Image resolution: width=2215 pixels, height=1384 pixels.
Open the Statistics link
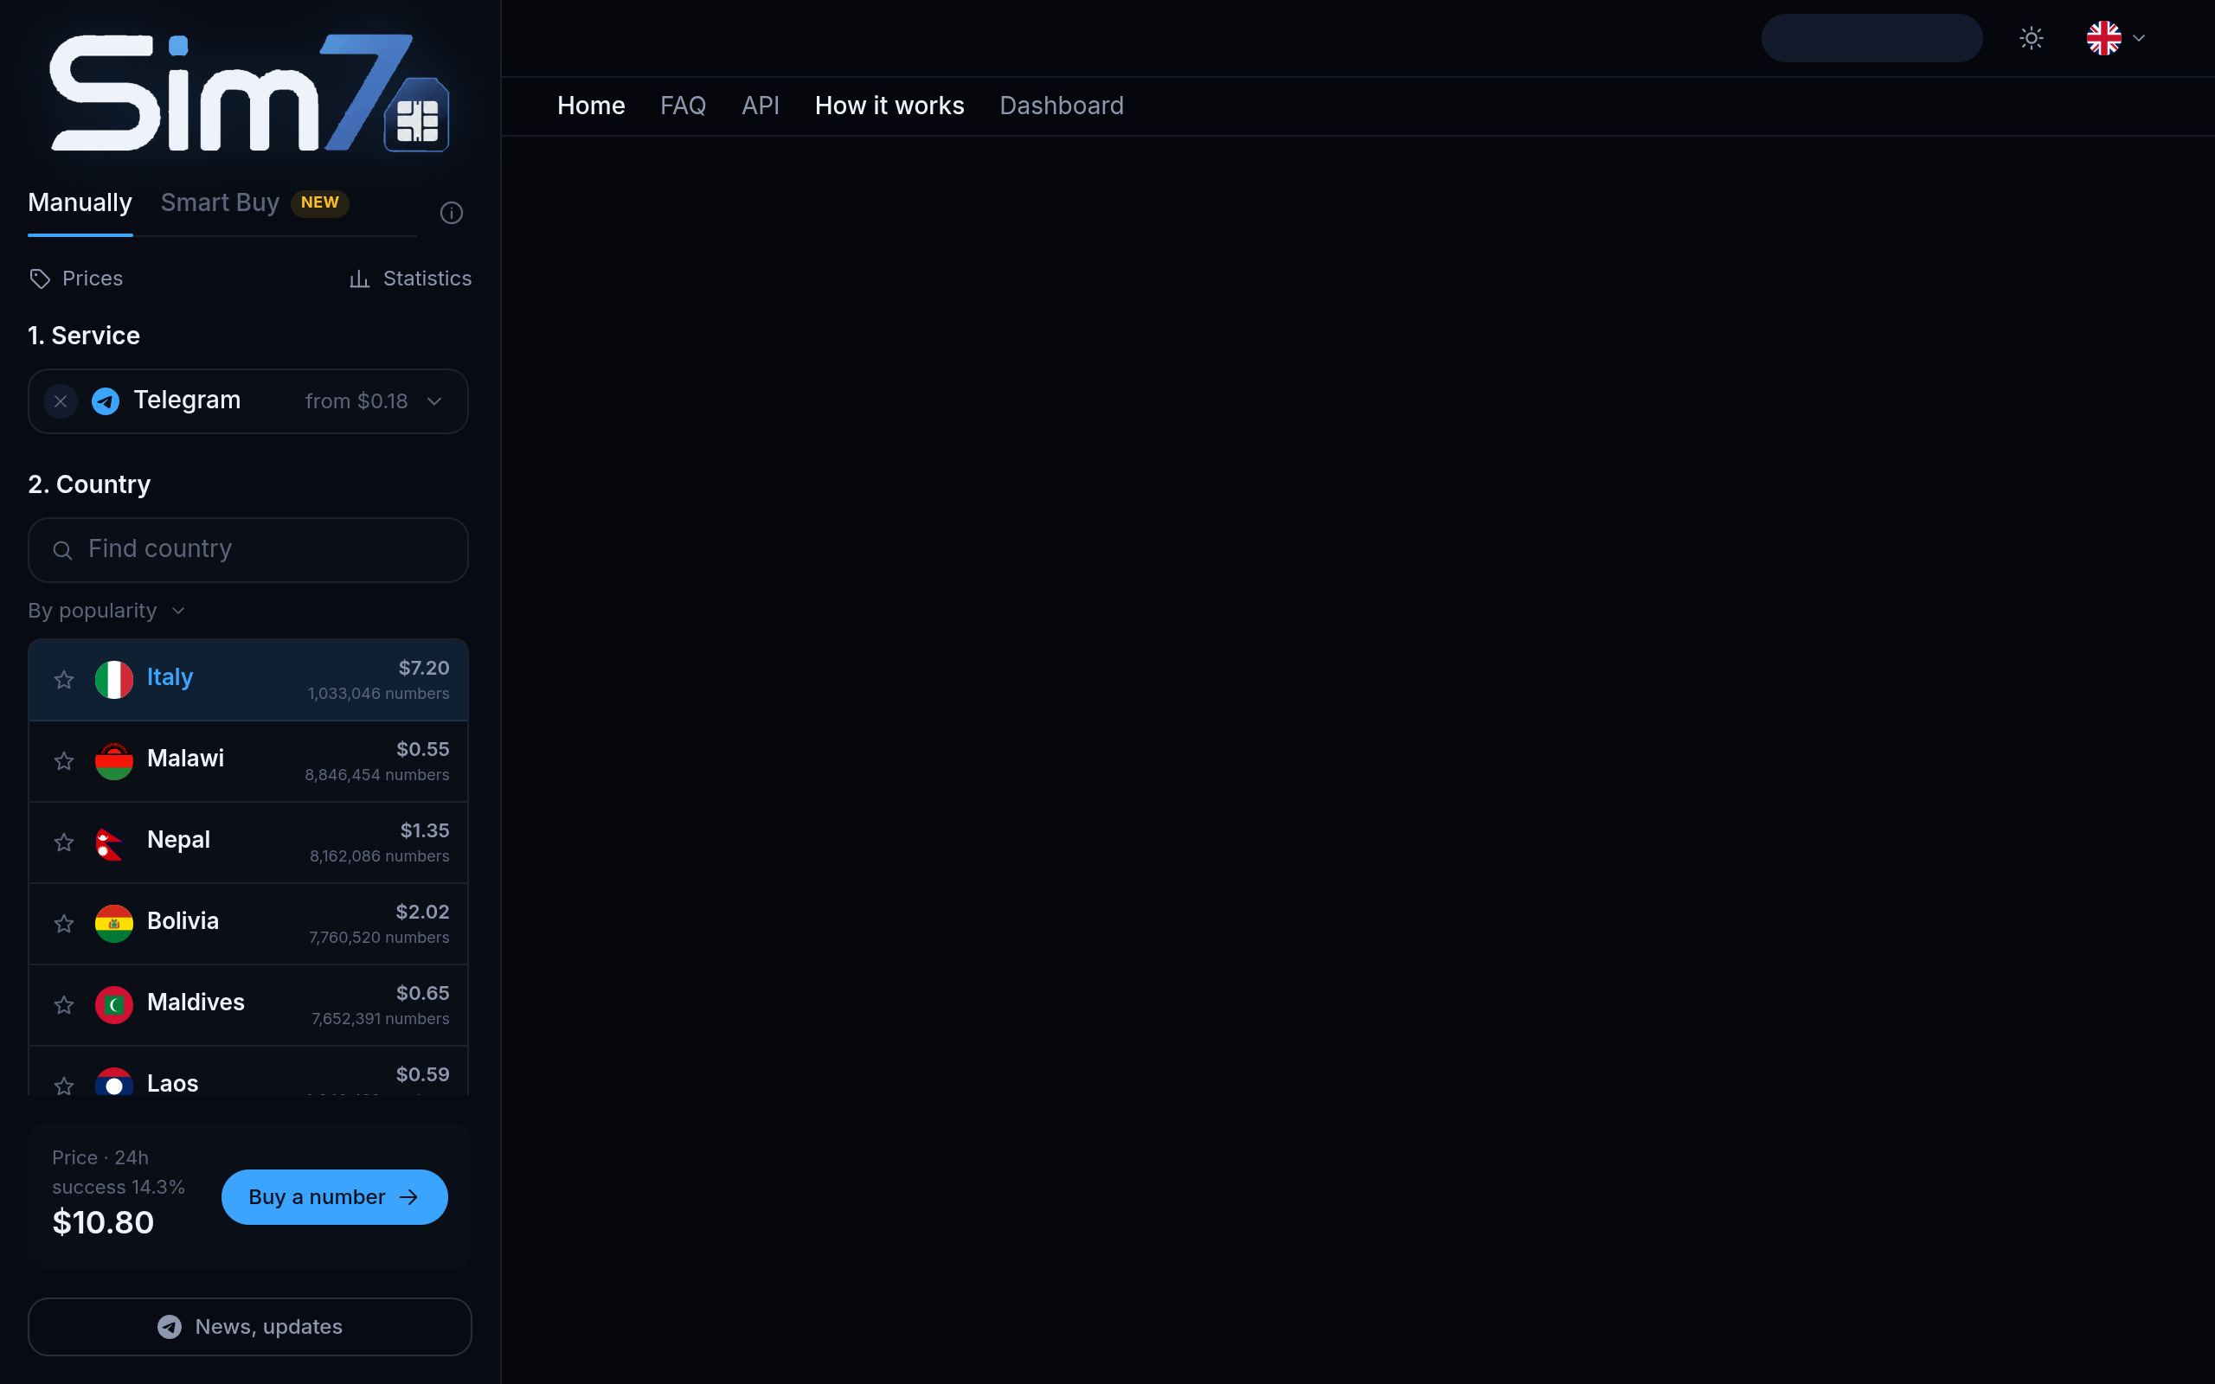(x=410, y=279)
